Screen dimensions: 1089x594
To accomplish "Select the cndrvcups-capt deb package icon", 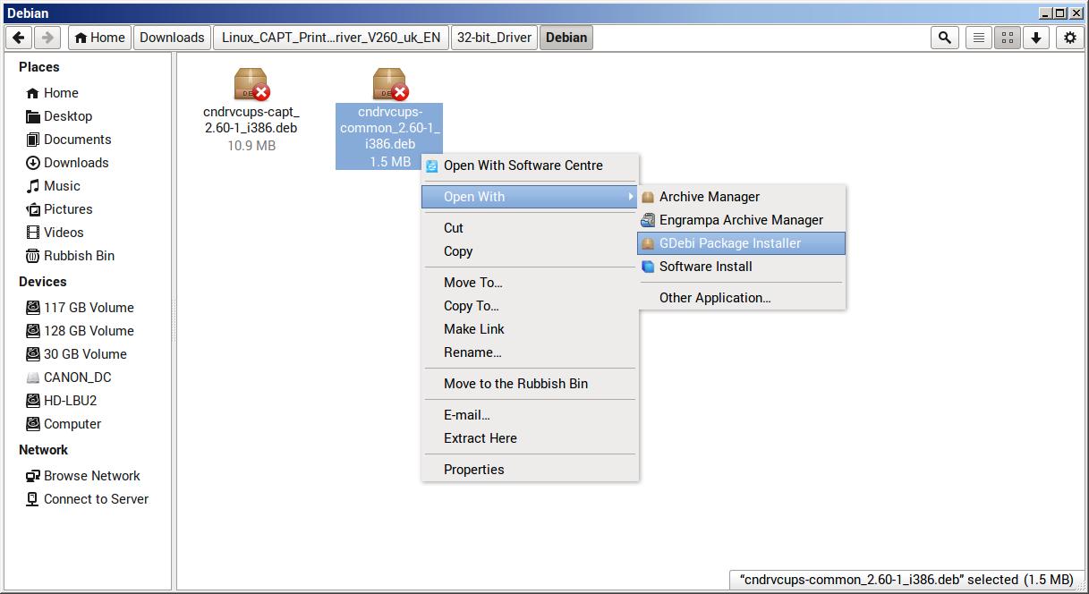I will pos(251,84).
